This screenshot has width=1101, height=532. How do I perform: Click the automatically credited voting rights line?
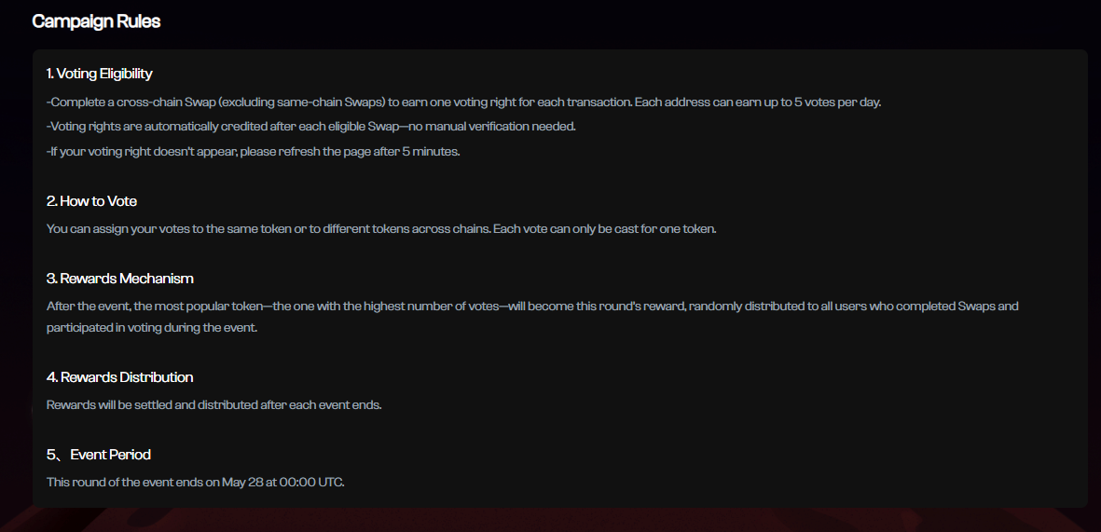[x=311, y=127]
